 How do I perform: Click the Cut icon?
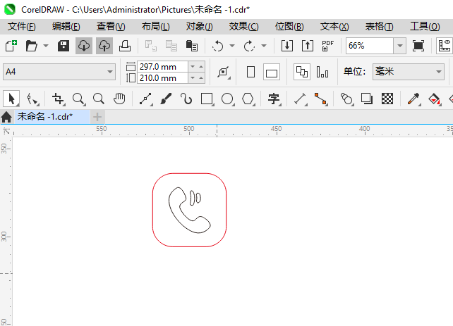(x=151, y=46)
